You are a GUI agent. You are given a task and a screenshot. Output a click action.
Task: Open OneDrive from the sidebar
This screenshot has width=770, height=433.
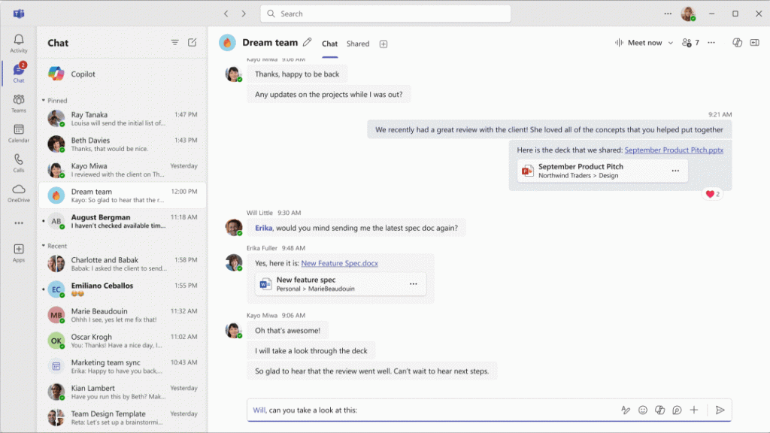[19, 193]
